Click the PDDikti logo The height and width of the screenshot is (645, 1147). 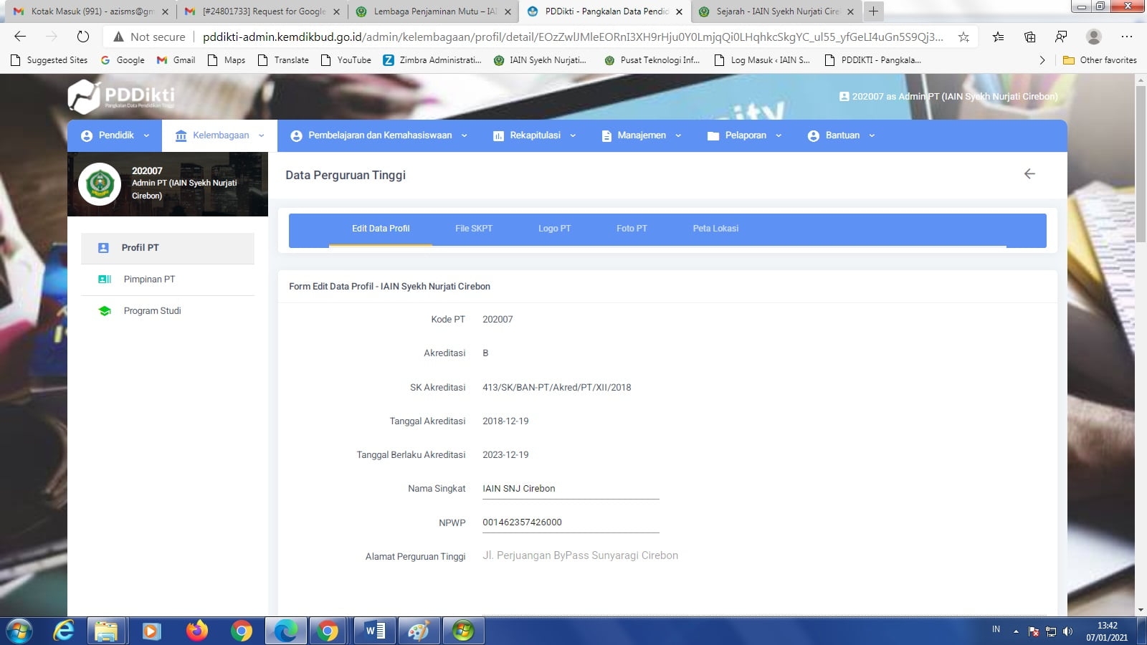tap(121, 97)
